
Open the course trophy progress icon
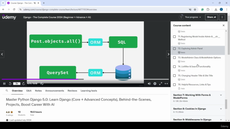pyautogui.click(x=181, y=17)
